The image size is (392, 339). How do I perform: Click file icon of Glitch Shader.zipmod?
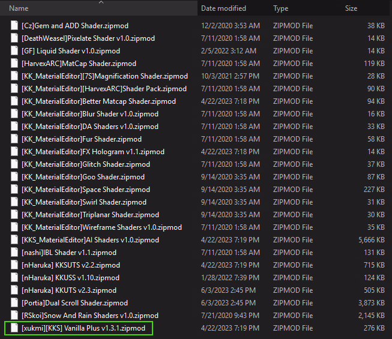[15, 164]
